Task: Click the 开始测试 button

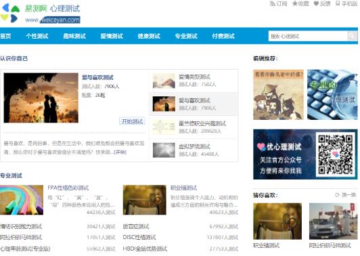Action: click(132, 121)
